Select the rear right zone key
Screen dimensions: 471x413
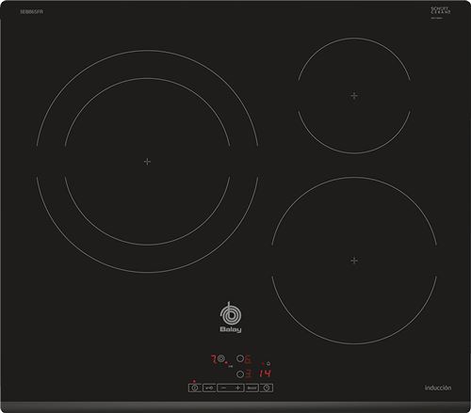click(x=240, y=358)
